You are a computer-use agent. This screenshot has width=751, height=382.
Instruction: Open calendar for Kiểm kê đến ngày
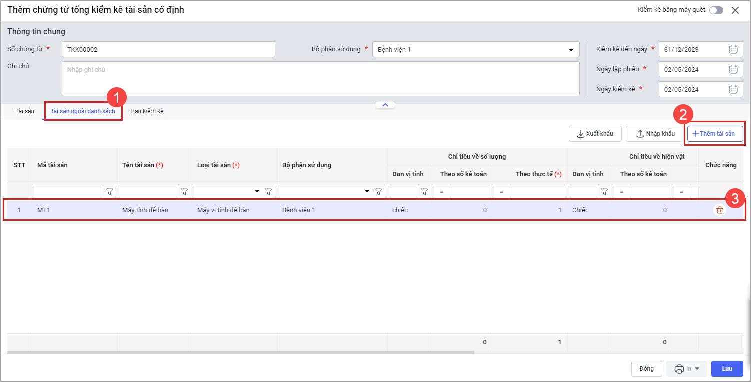click(733, 49)
